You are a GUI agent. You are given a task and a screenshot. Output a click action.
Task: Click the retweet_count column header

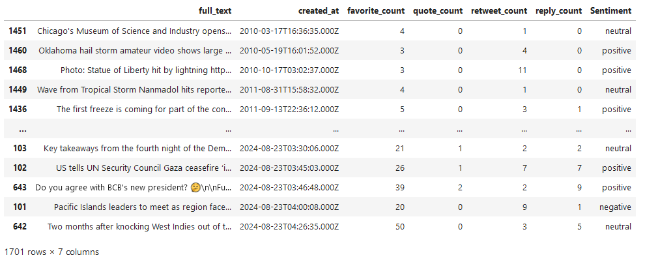tap(499, 11)
